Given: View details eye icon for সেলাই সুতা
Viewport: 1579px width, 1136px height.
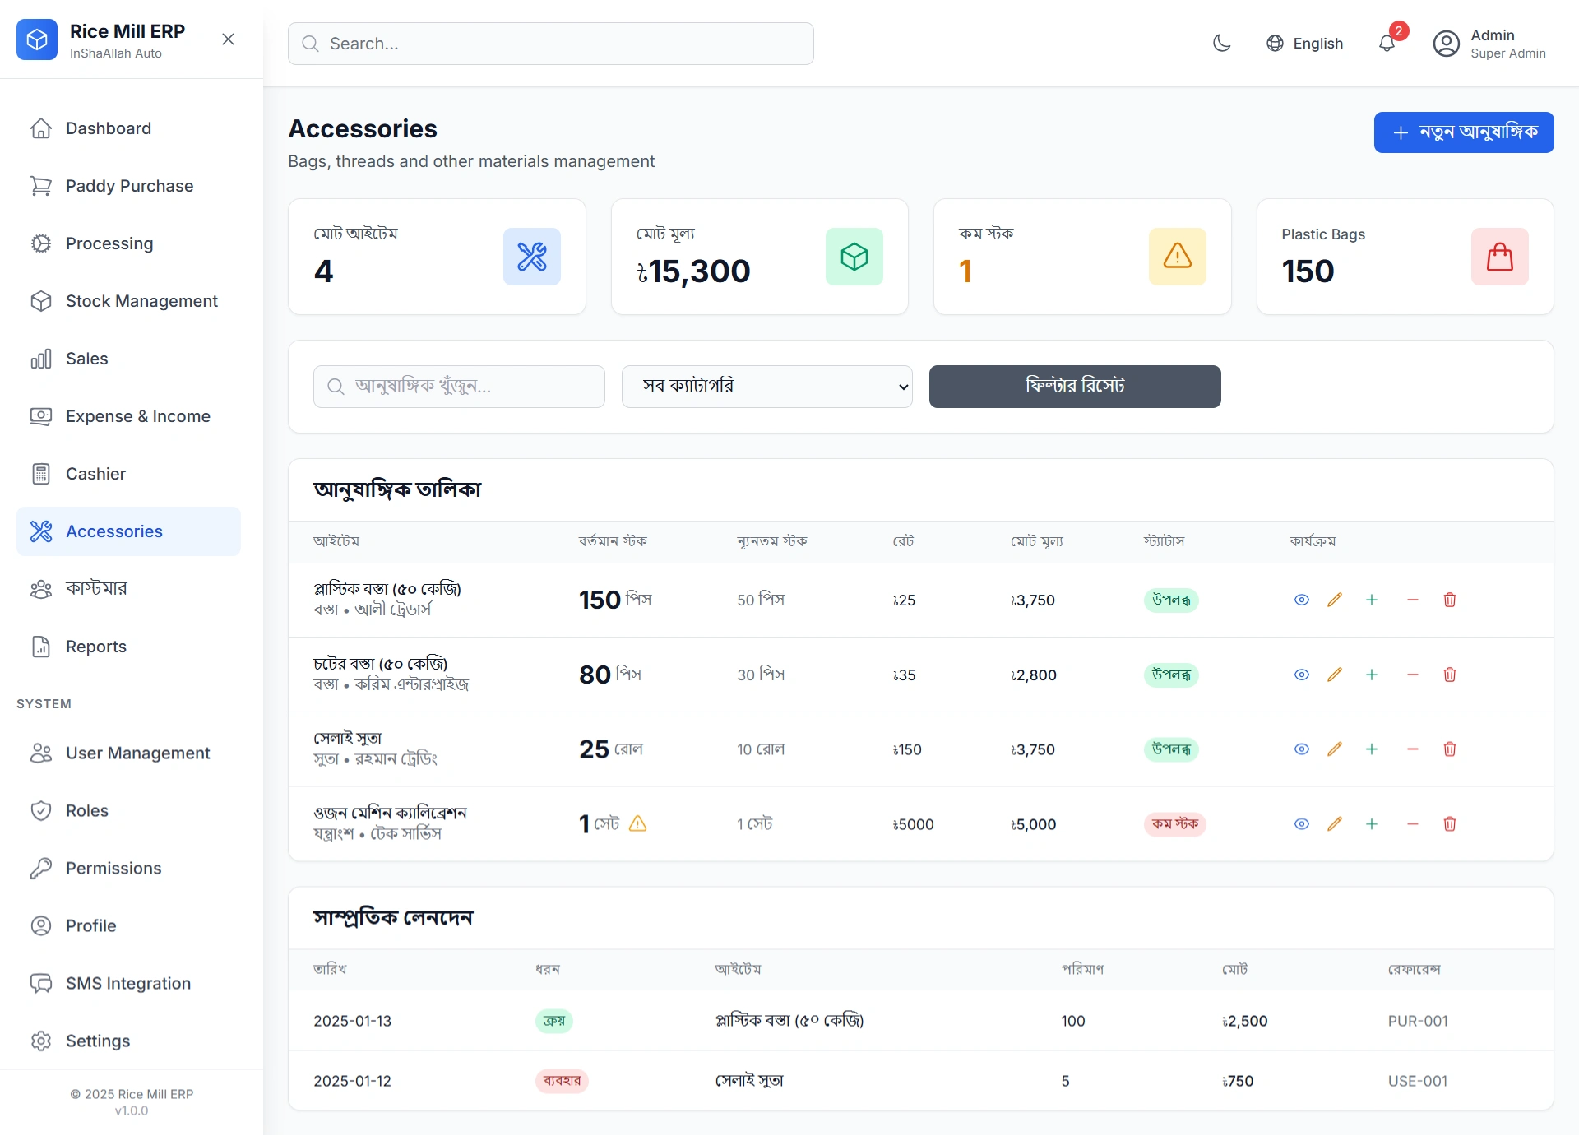Looking at the screenshot, I should pyautogui.click(x=1301, y=749).
